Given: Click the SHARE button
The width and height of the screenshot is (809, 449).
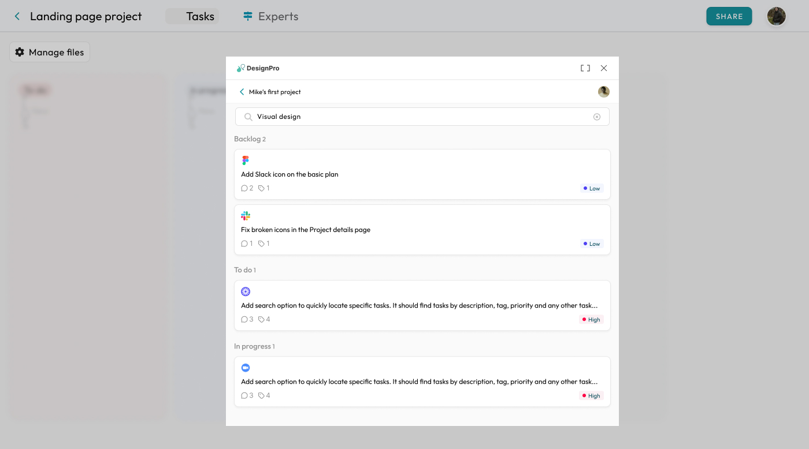Looking at the screenshot, I should [729, 16].
